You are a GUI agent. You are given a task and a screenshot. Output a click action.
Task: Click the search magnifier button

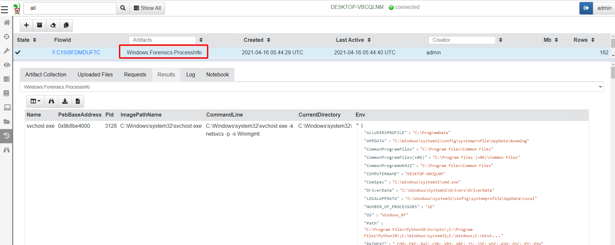123,8
